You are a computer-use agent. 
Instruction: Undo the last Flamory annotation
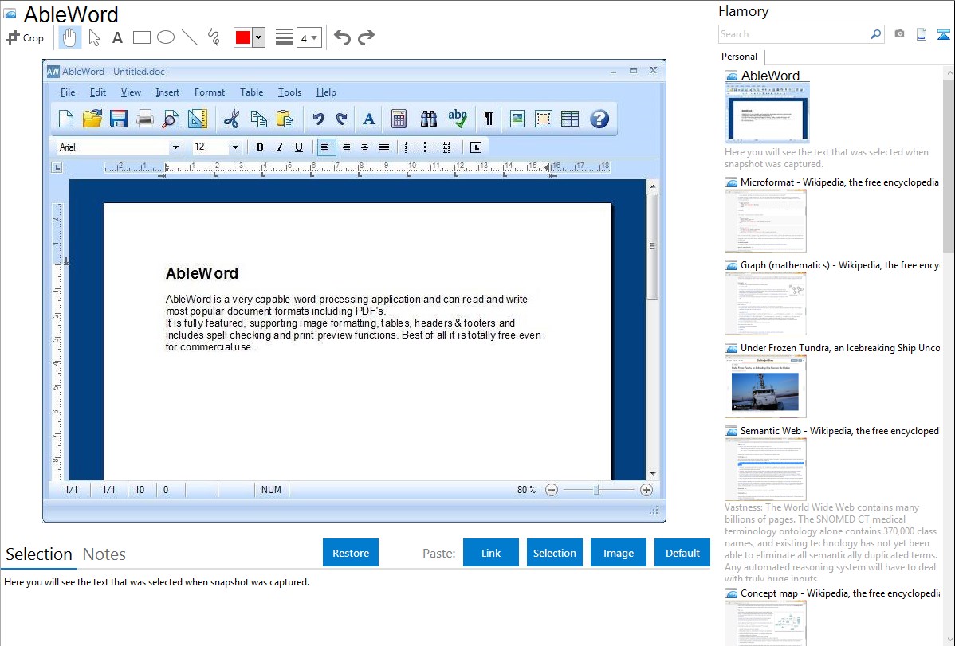click(x=342, y=37)
